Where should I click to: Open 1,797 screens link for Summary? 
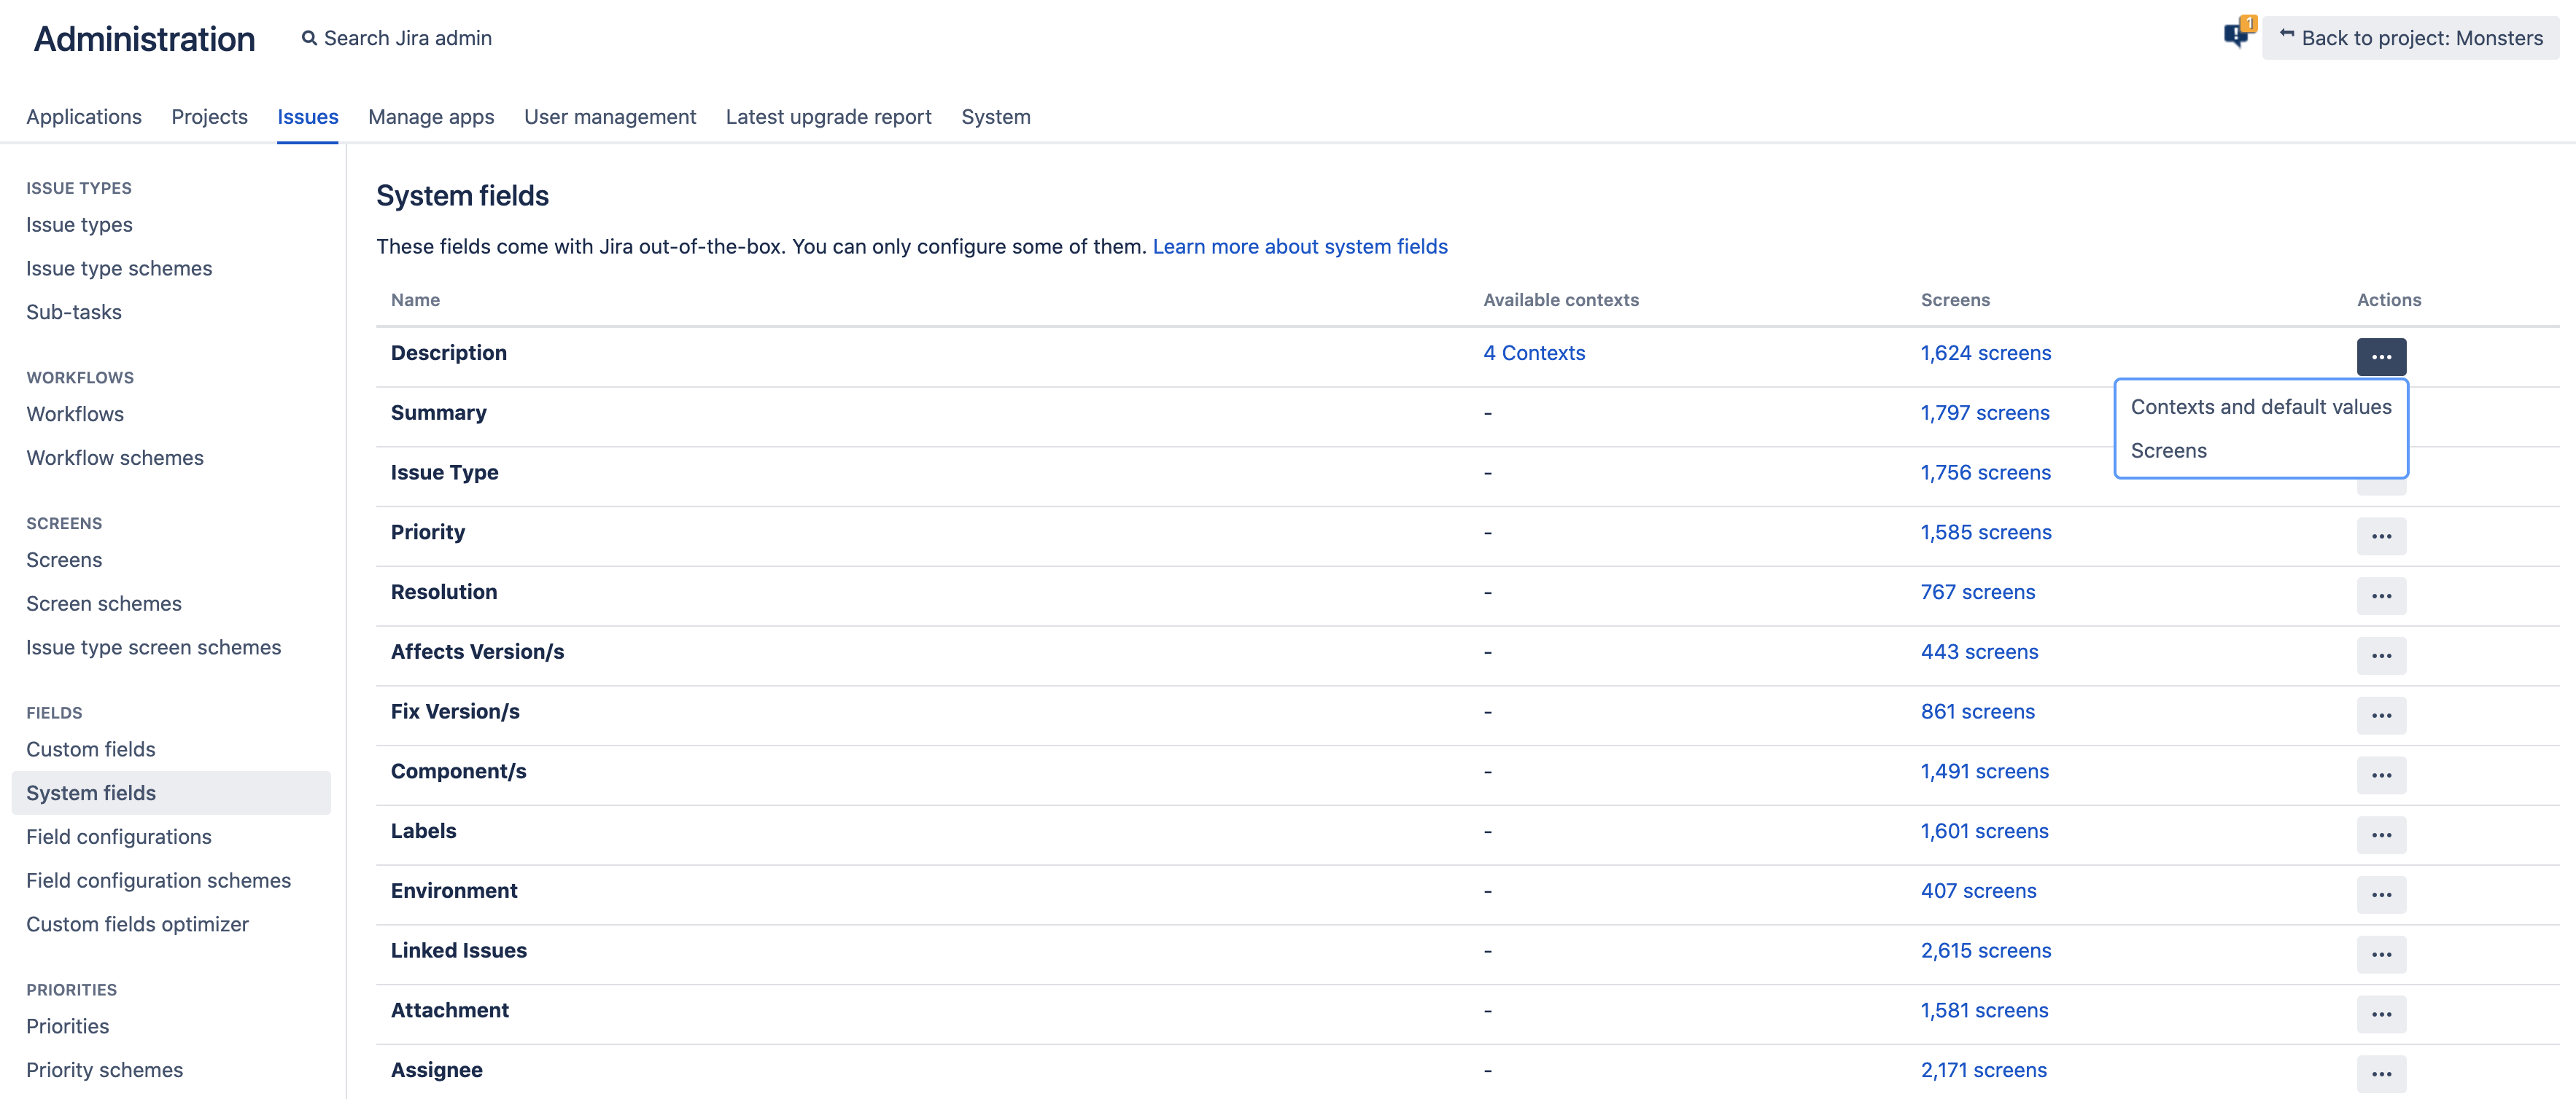1984,412
